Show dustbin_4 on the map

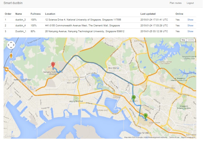pos(190,25)
